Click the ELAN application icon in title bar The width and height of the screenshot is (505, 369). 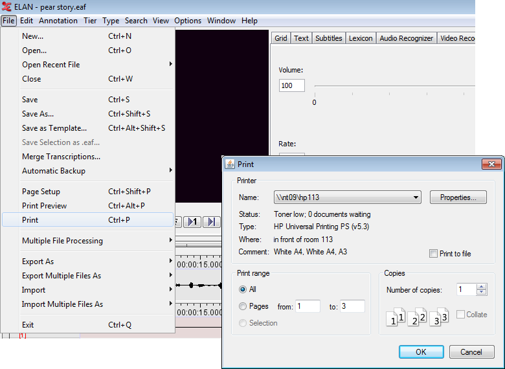[6, 6]
